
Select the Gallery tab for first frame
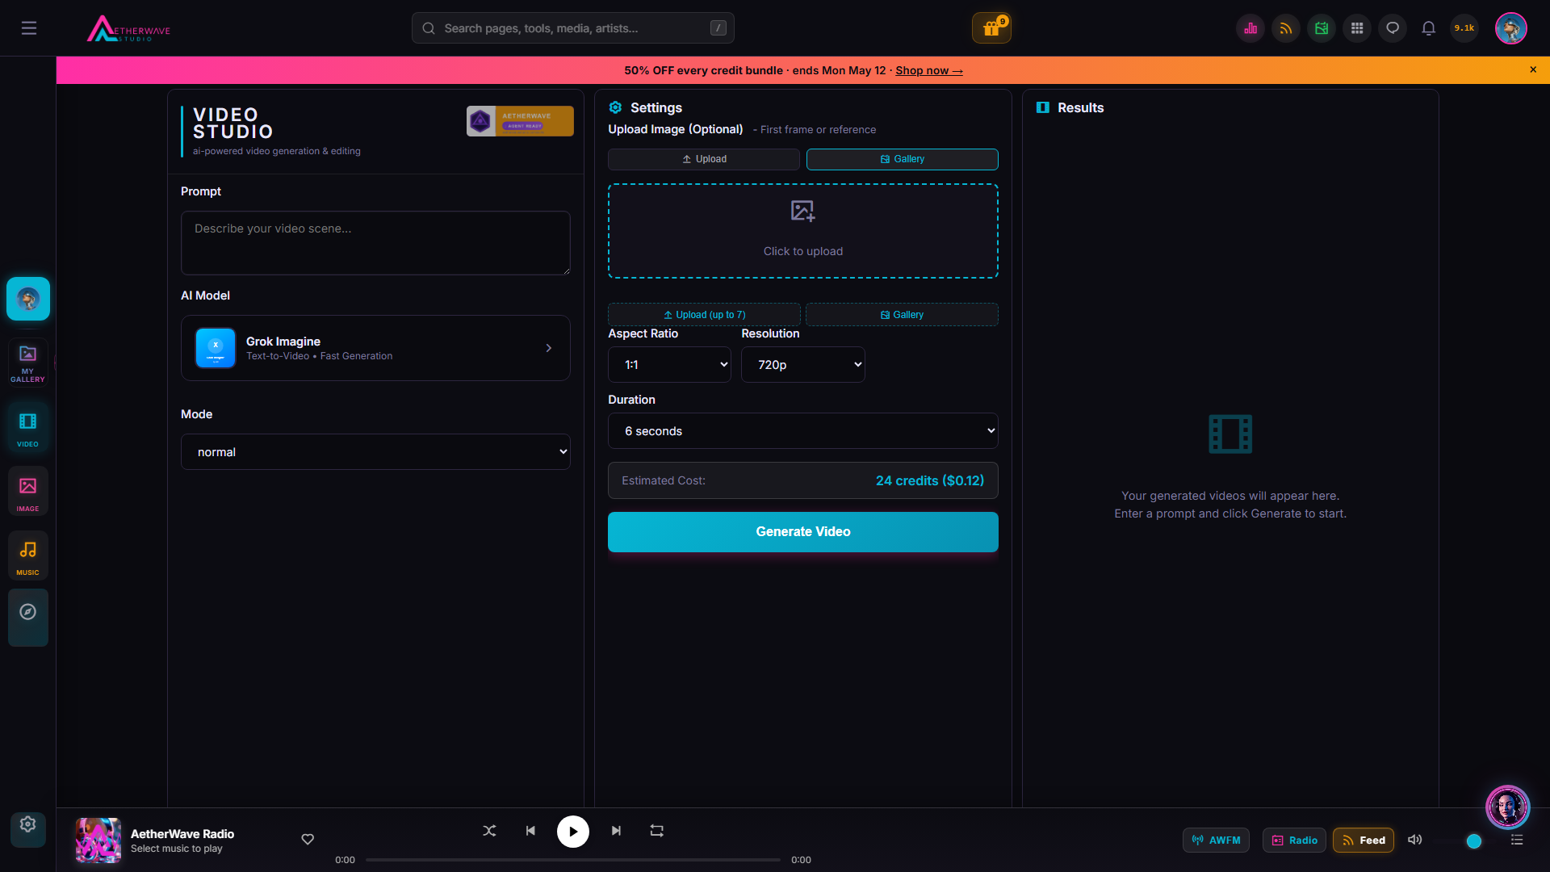pos(903,159)
